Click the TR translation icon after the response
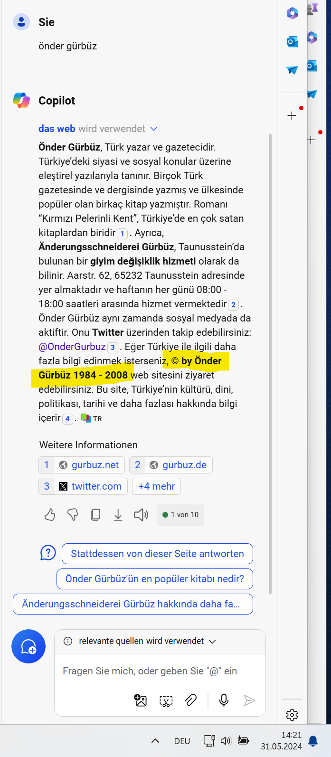This screenshot has height=757, width=331. tap(91, 418)
